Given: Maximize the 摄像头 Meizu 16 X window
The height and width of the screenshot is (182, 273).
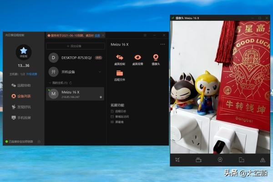Looking at the screenshot, I should click(x=260, y=18).
